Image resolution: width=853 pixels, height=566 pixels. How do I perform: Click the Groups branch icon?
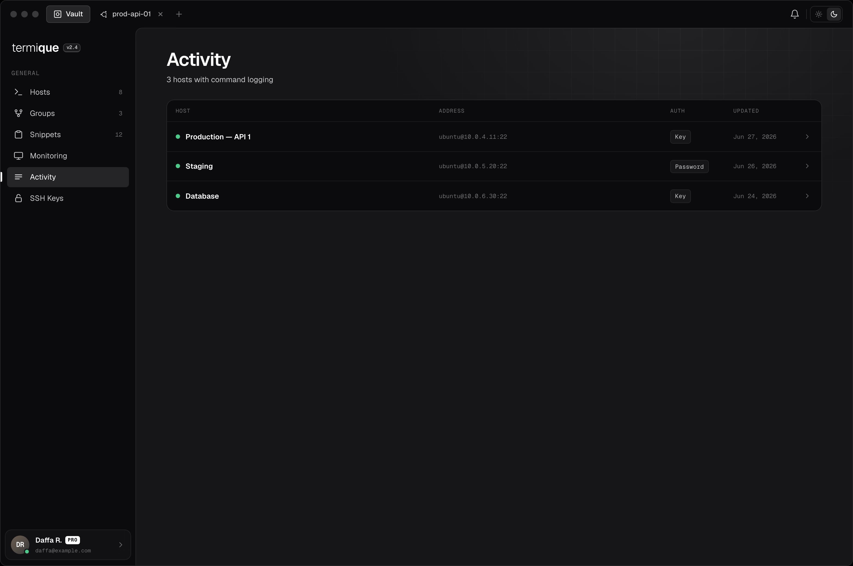[x=18, y=113]
